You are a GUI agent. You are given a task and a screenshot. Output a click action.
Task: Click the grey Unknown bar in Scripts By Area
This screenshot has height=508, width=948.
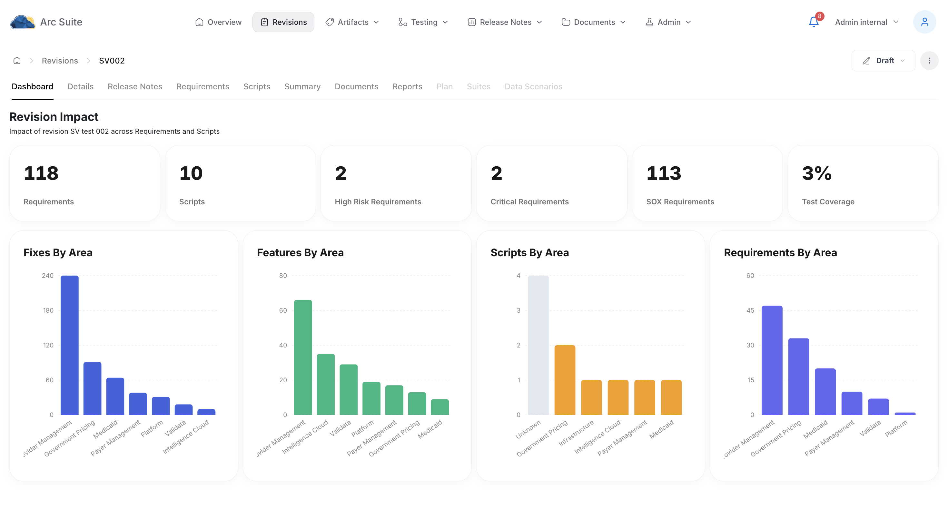pyautogui.click(x=538, y=345)
